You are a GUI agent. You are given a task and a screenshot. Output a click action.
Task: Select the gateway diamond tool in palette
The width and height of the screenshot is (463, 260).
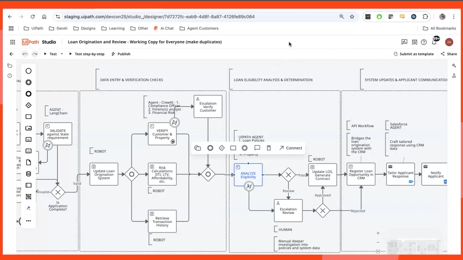(29, 105)
